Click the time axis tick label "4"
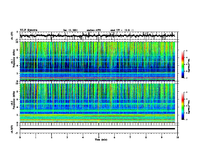 (x=83, y=137)
